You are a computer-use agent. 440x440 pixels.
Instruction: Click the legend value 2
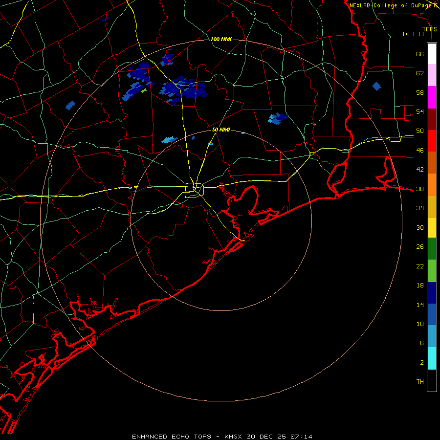(422, 363)
